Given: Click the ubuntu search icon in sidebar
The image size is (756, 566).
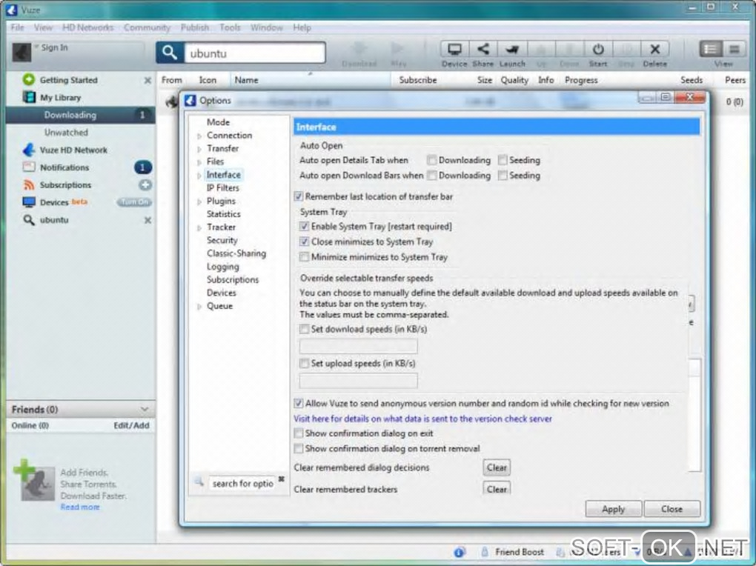Looking at the screenshot, I should [x=29, y=220].
